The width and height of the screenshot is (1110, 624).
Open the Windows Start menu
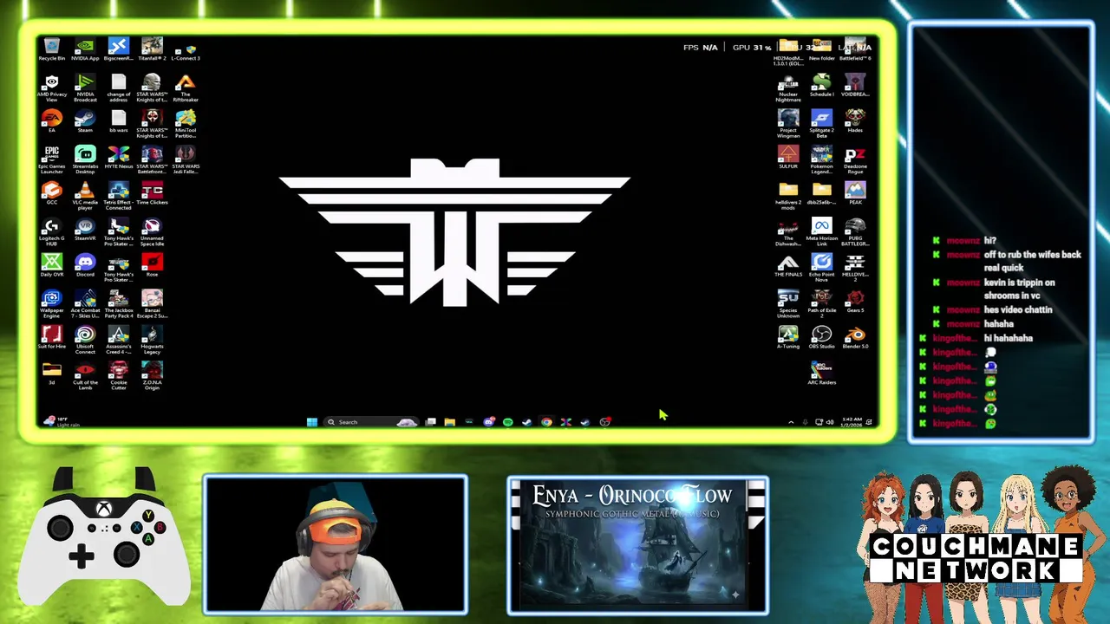point(312,422)
